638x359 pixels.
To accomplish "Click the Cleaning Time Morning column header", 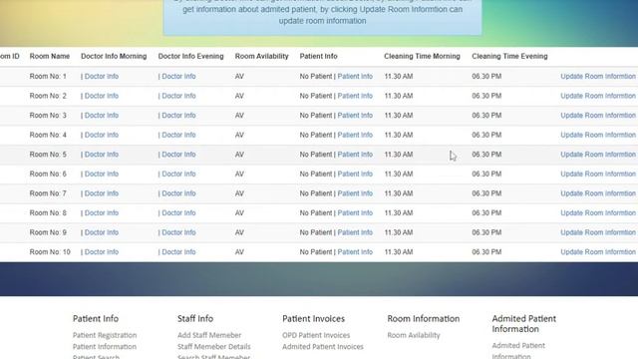I will [x=422, y=56].
